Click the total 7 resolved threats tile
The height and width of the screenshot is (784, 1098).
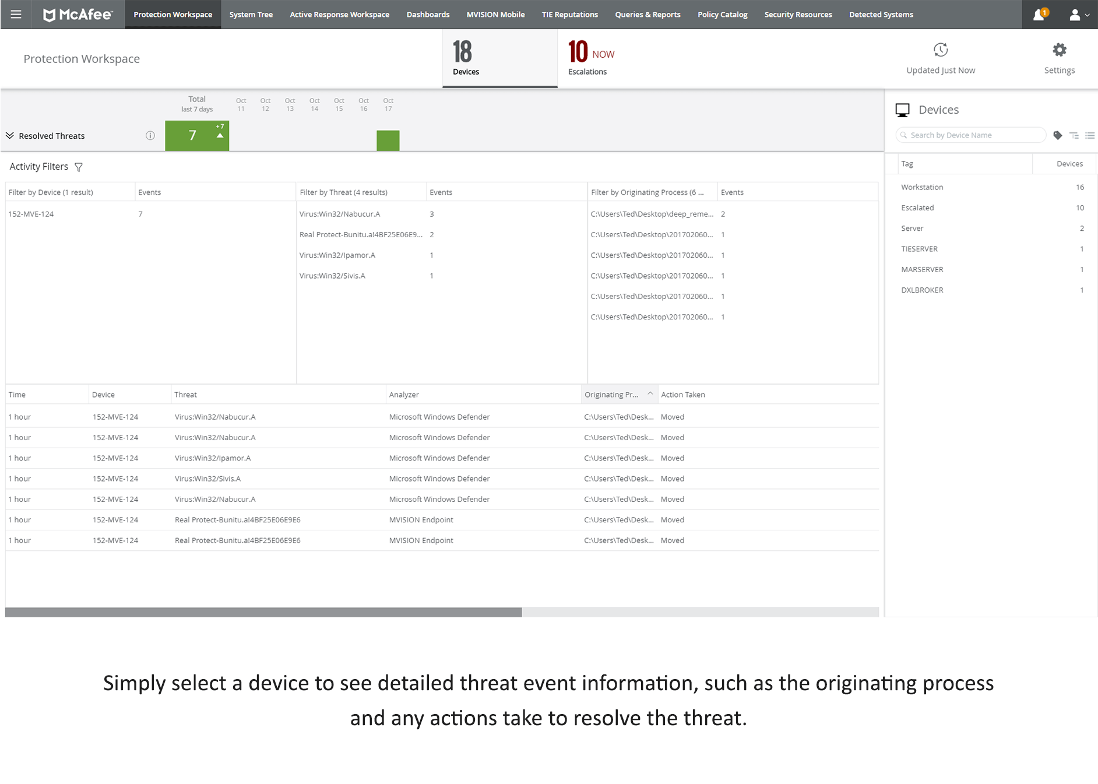click(x=197, y=136)
